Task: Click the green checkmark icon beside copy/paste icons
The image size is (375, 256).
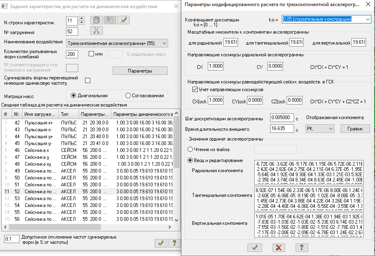Action: [x=123, y=20]
